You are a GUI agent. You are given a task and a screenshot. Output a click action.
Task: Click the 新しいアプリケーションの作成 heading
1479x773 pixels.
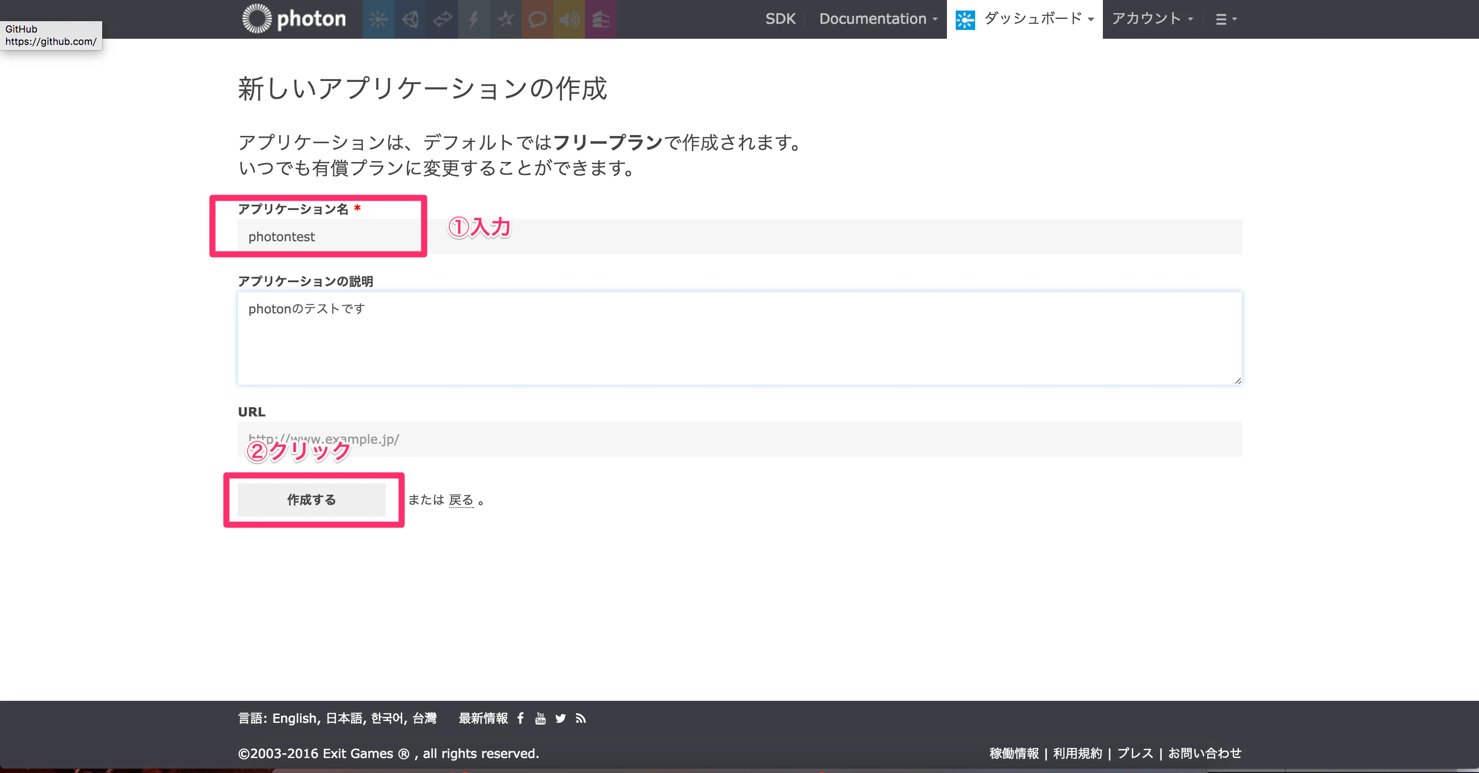click(x=422, y=89)
